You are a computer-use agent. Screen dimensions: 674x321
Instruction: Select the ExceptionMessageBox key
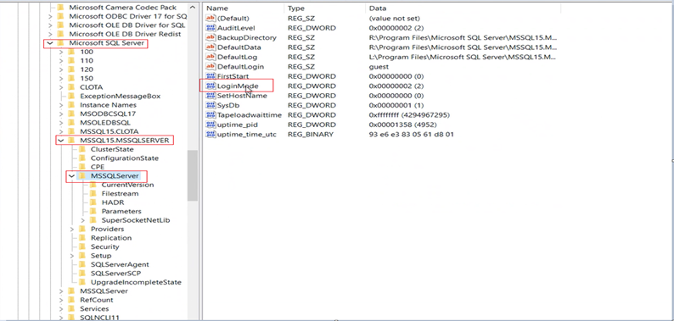click(120, 96)
